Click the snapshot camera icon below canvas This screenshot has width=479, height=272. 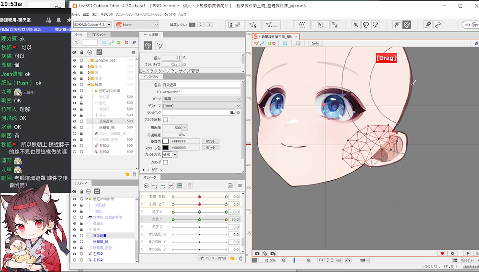pos(257,253)
